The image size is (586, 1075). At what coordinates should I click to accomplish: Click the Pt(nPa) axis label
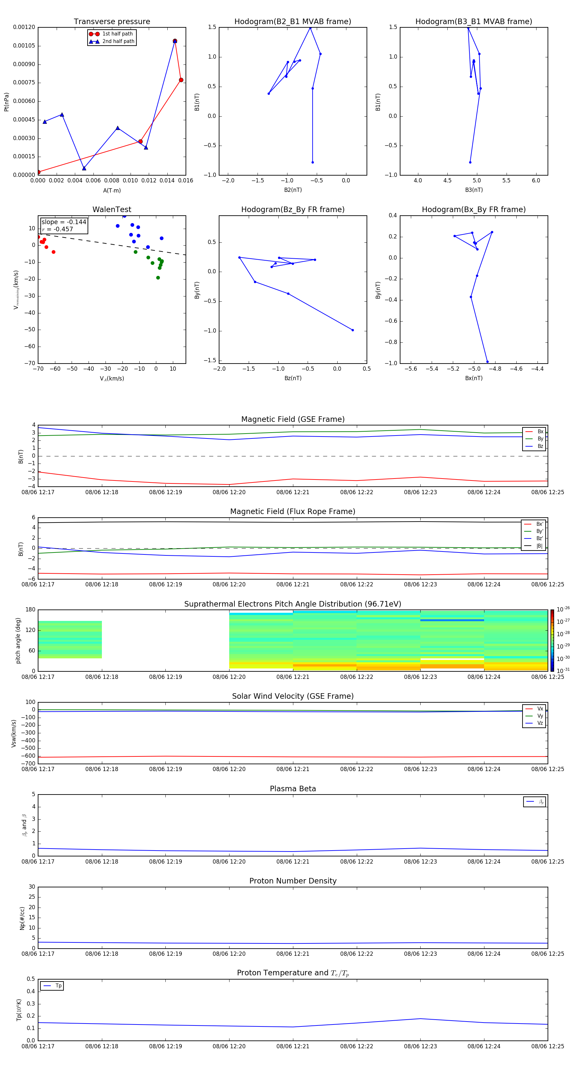click(6, 102)
